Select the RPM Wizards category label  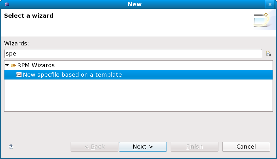tap(36, 65)
